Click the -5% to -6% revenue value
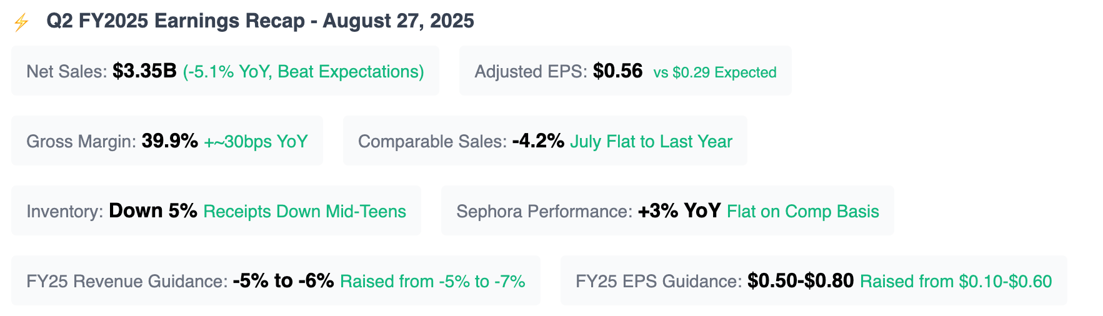 (283, 280)
